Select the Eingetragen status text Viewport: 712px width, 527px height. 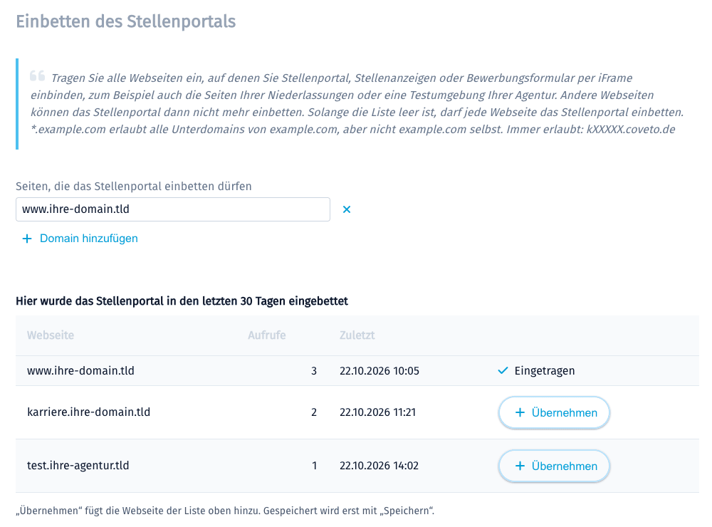pos(545,371)
